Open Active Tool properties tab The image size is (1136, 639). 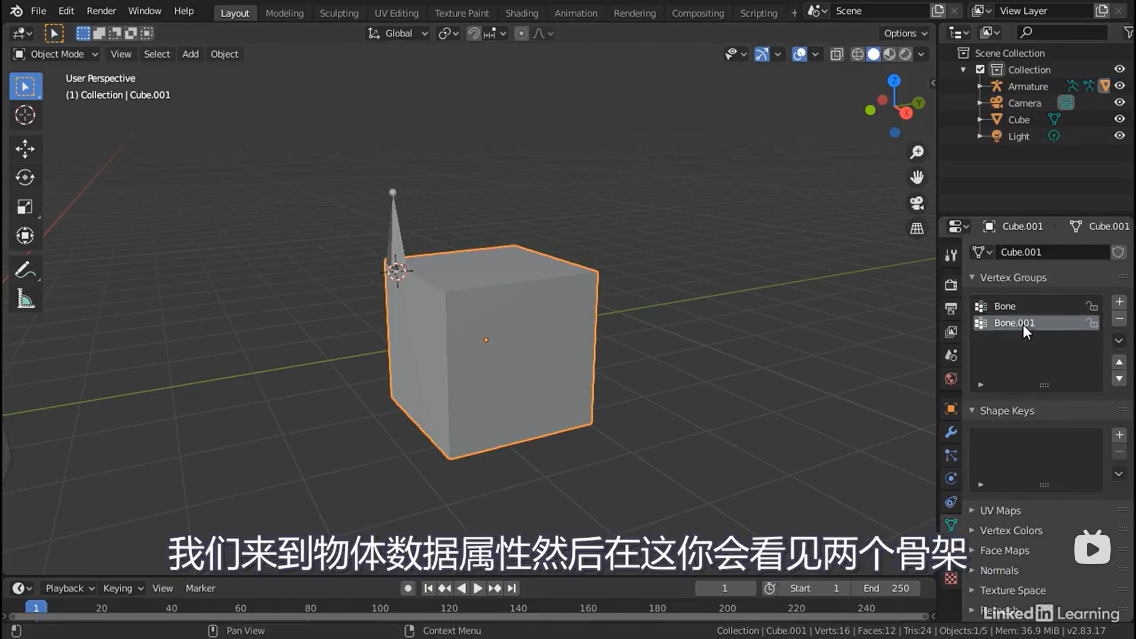951,255
